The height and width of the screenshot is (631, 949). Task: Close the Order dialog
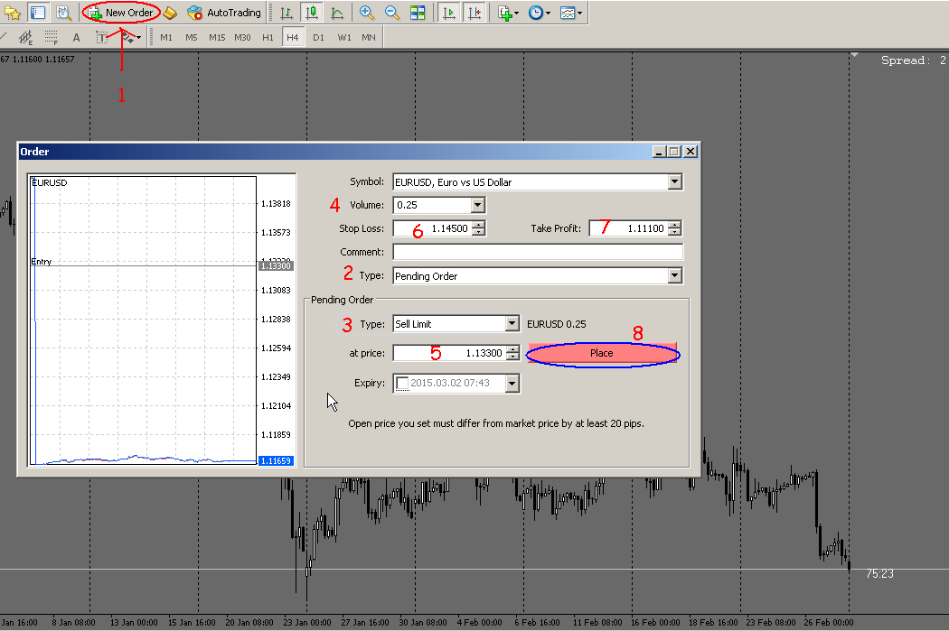coord(690,152)
